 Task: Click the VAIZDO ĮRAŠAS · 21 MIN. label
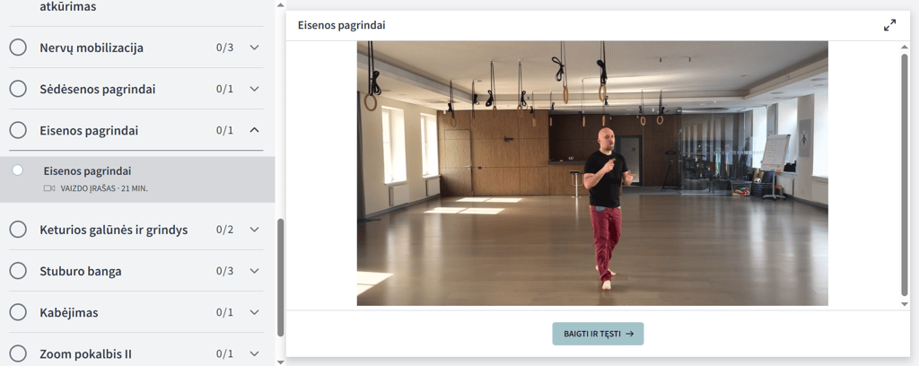click(x=104, y=188)
